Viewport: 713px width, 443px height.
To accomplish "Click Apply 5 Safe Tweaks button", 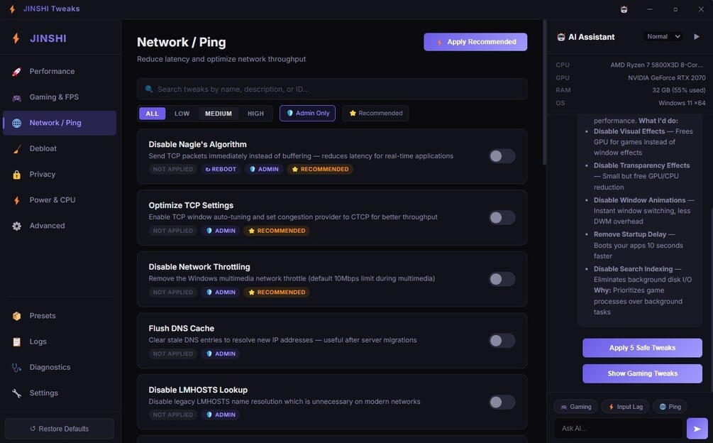I will pos(642,348).
